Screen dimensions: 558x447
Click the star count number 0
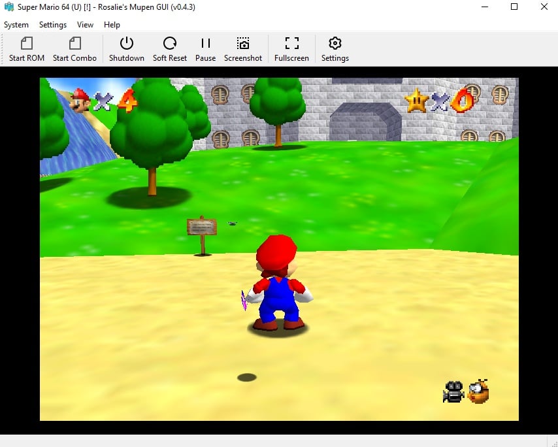(x=462, y=101)
